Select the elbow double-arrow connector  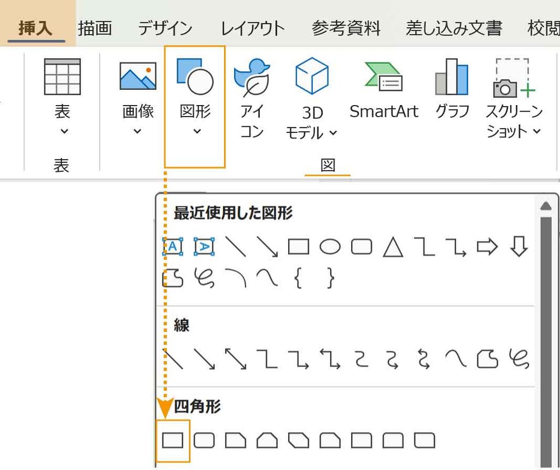click(330, 359)
